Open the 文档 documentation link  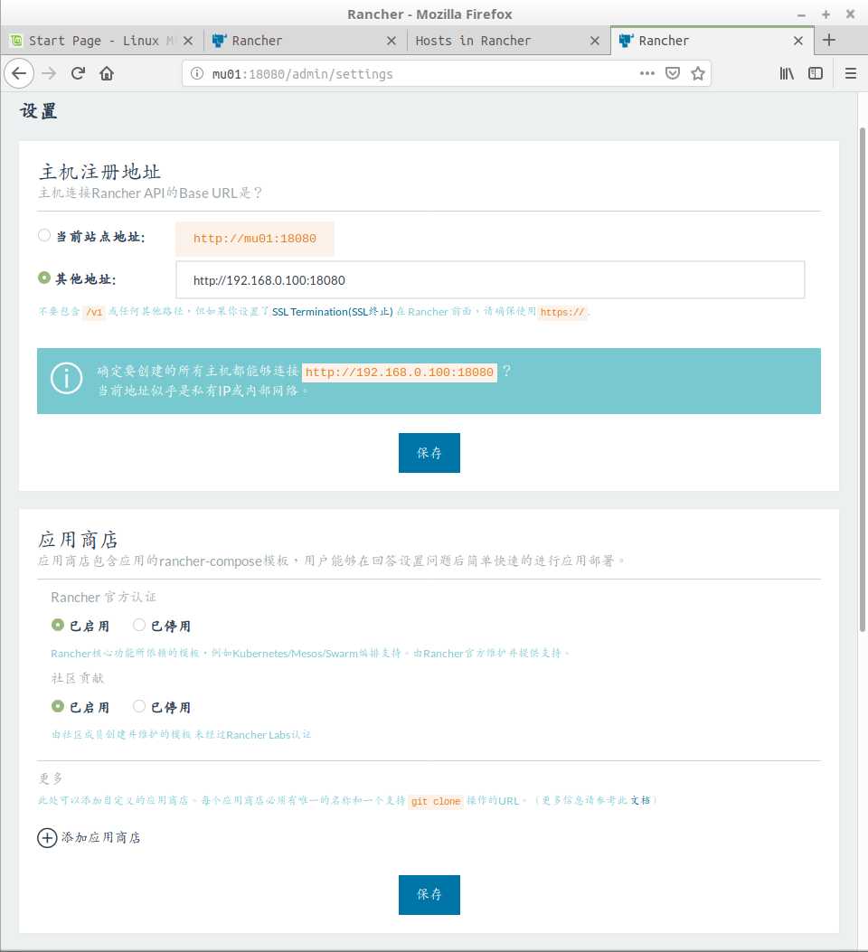[640, 800]
